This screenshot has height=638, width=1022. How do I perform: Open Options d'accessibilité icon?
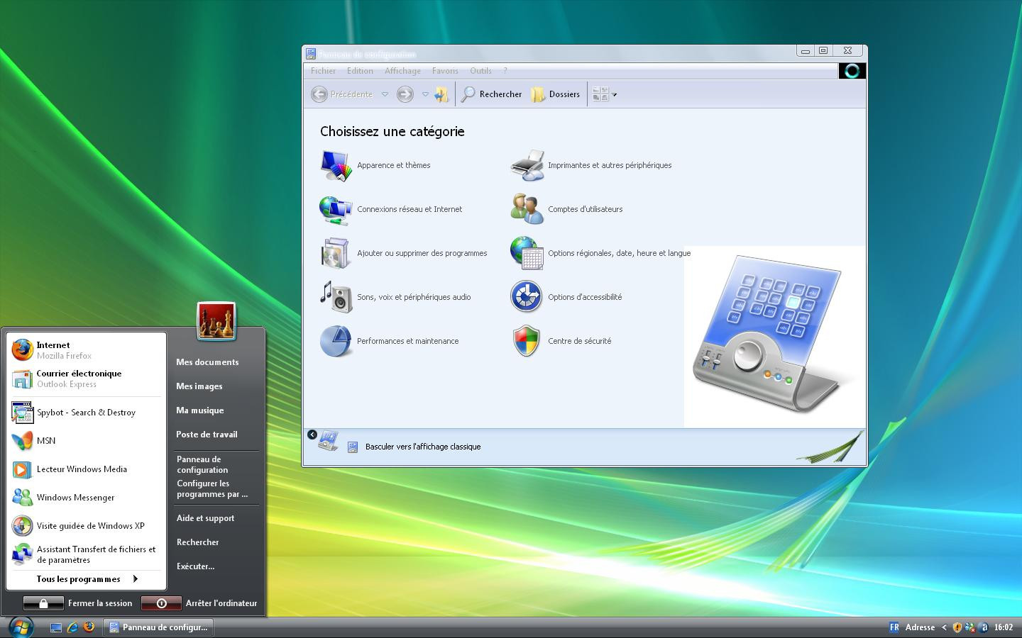tap(527, 298)
